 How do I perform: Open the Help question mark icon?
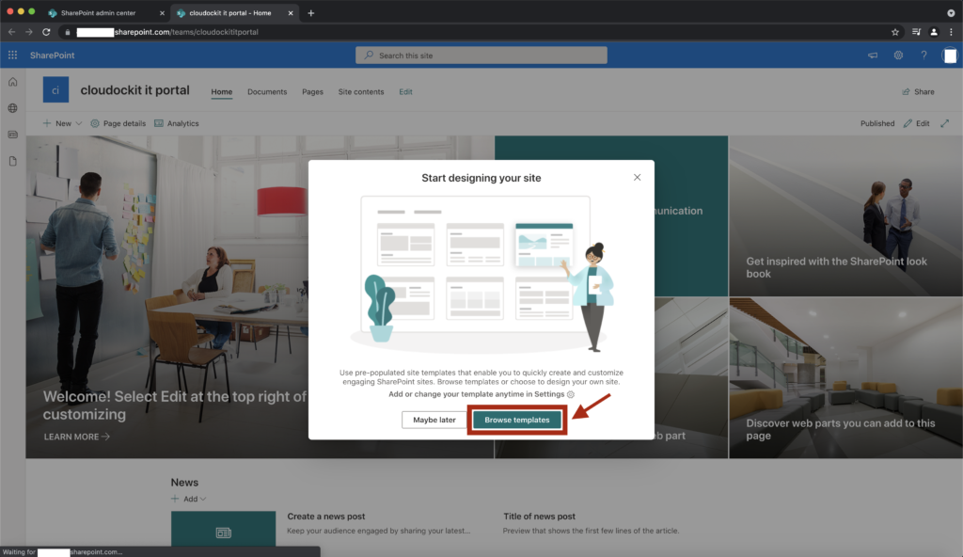click(924, 56)
